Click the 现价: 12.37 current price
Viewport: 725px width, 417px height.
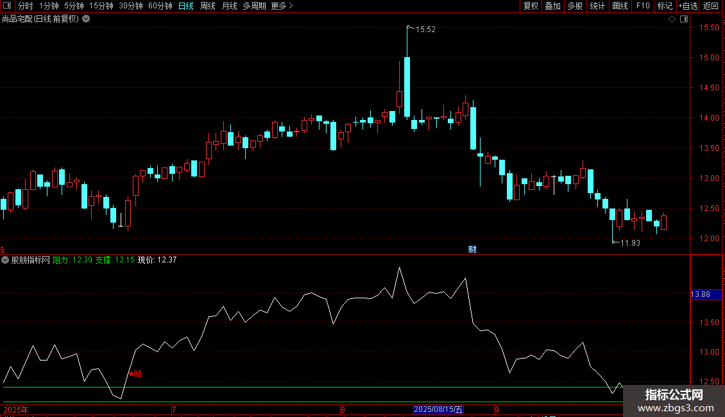pos(157,260)
